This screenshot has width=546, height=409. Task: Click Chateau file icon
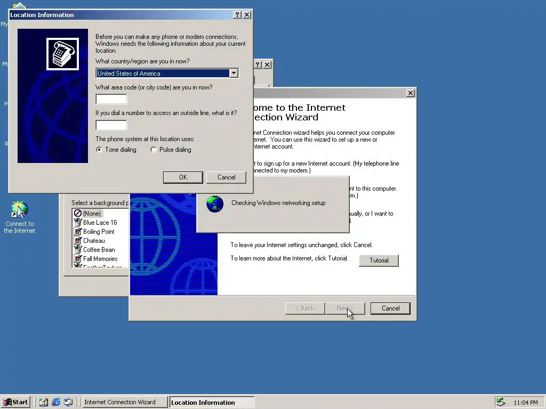[78, 240]
